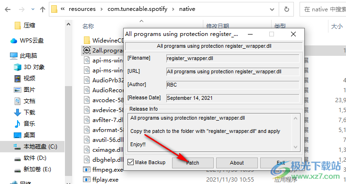Click the Filename field register_wrapper.dll
346x184 pixels.
point(233,59)
